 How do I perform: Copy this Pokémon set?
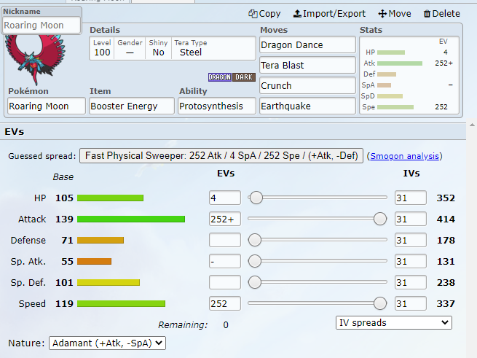[x=264, y=14]
